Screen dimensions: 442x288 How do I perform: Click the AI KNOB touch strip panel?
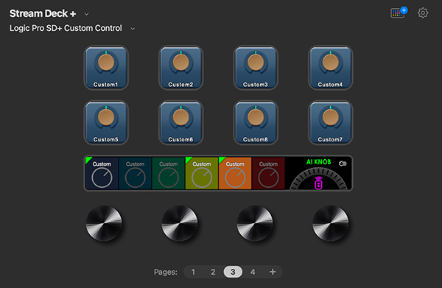(318, 173)
